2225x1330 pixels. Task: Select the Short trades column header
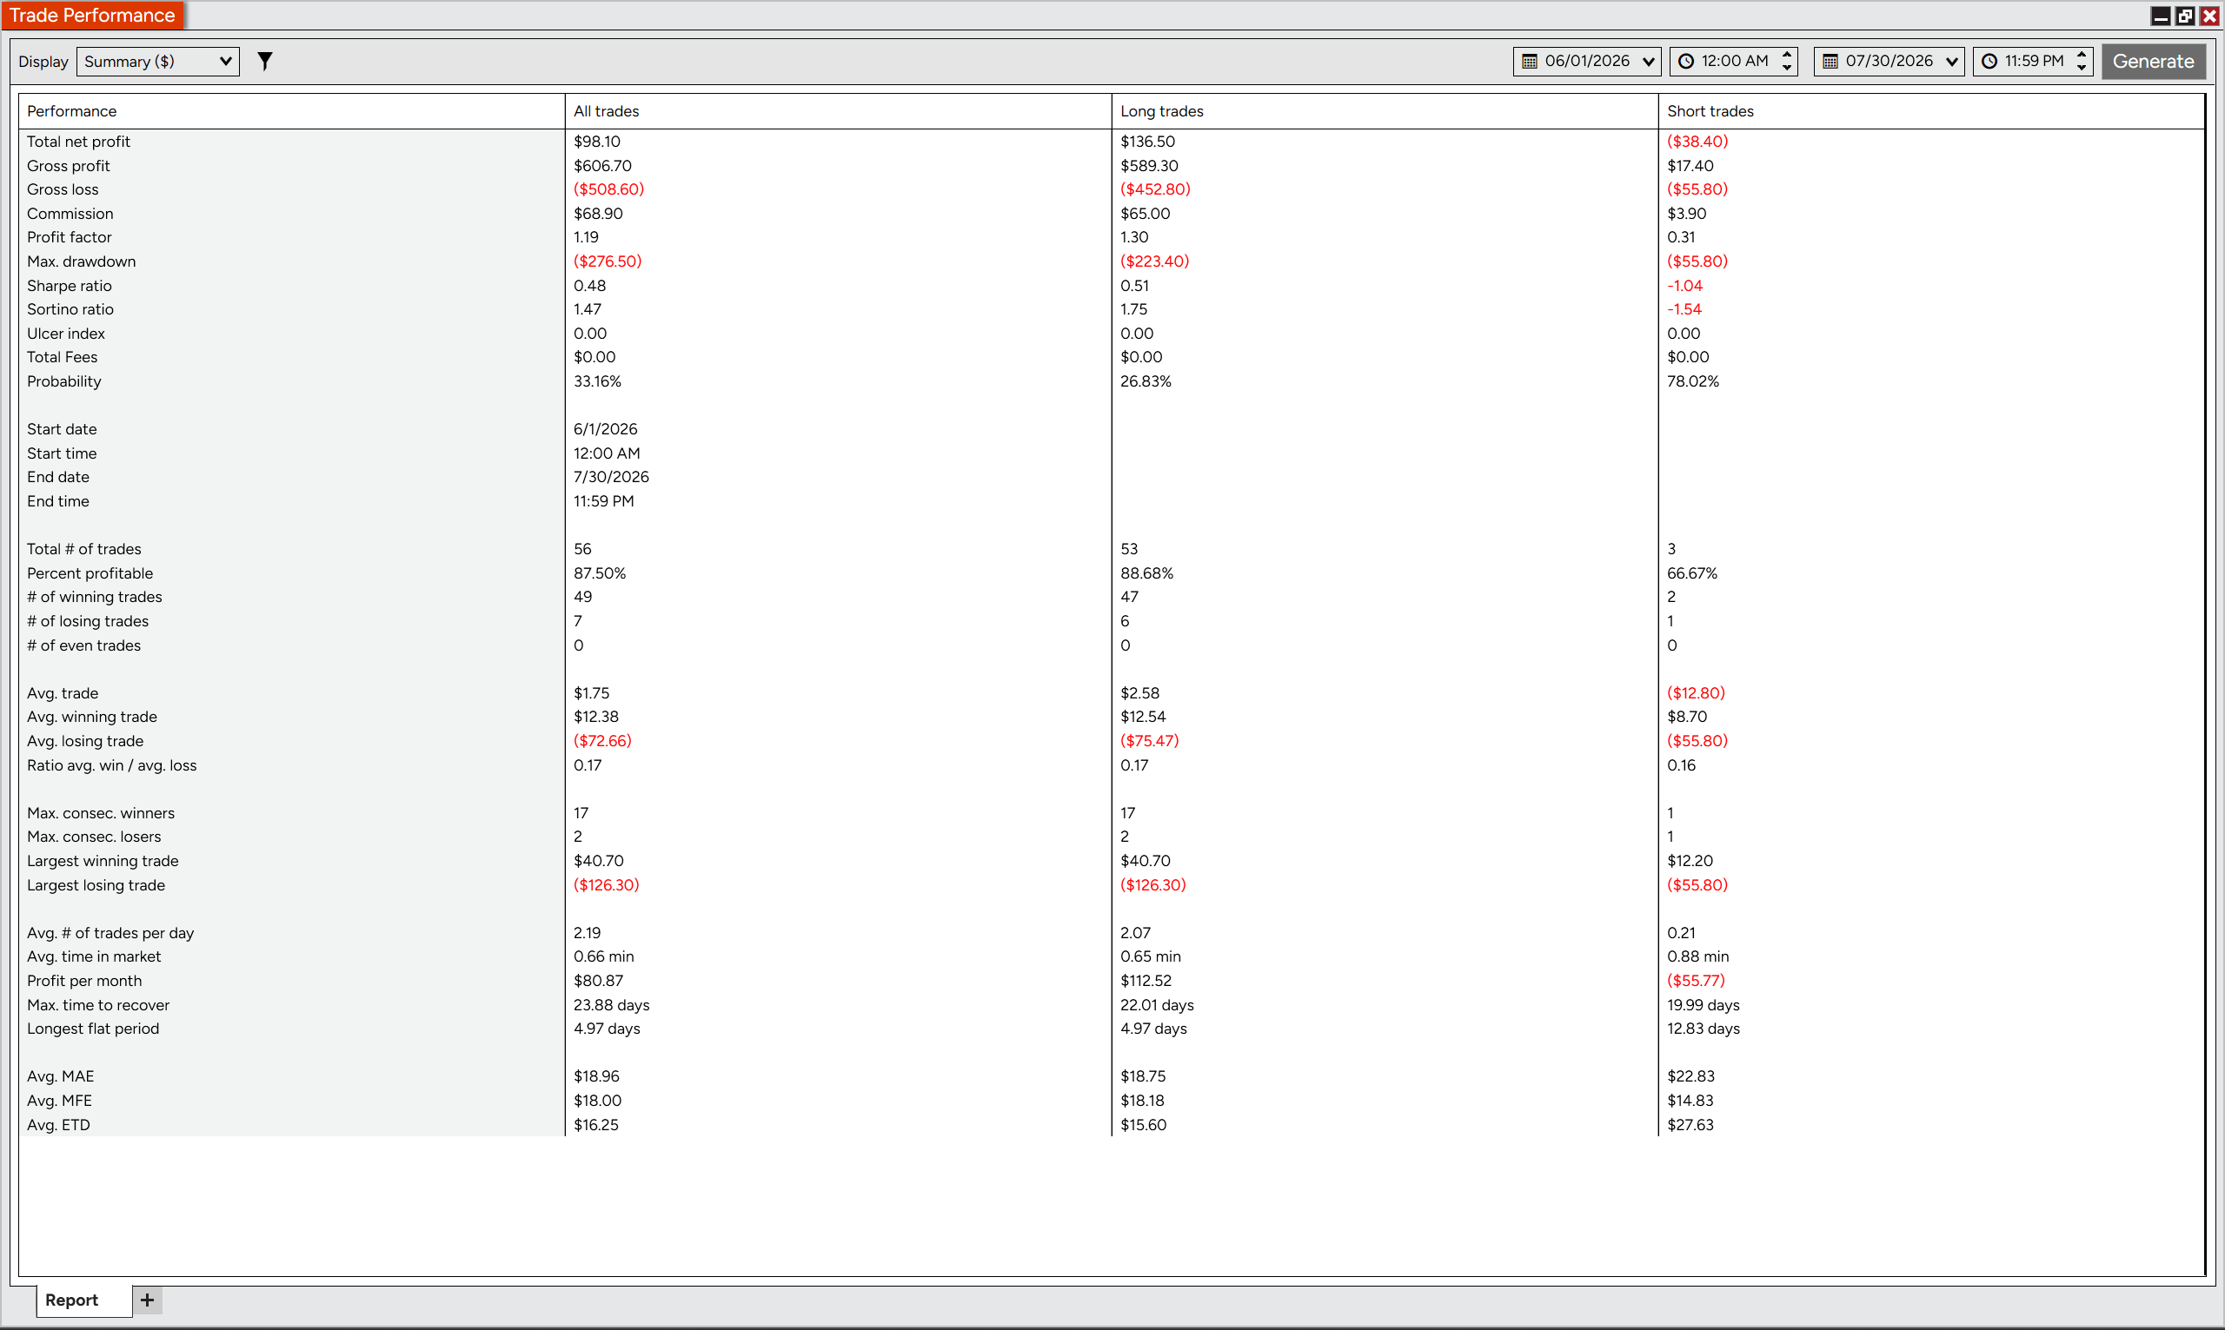coord(1931,111)
